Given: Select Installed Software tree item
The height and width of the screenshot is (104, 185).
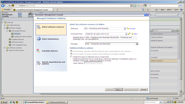Looking at the screenshot, I should pos(18,39).
